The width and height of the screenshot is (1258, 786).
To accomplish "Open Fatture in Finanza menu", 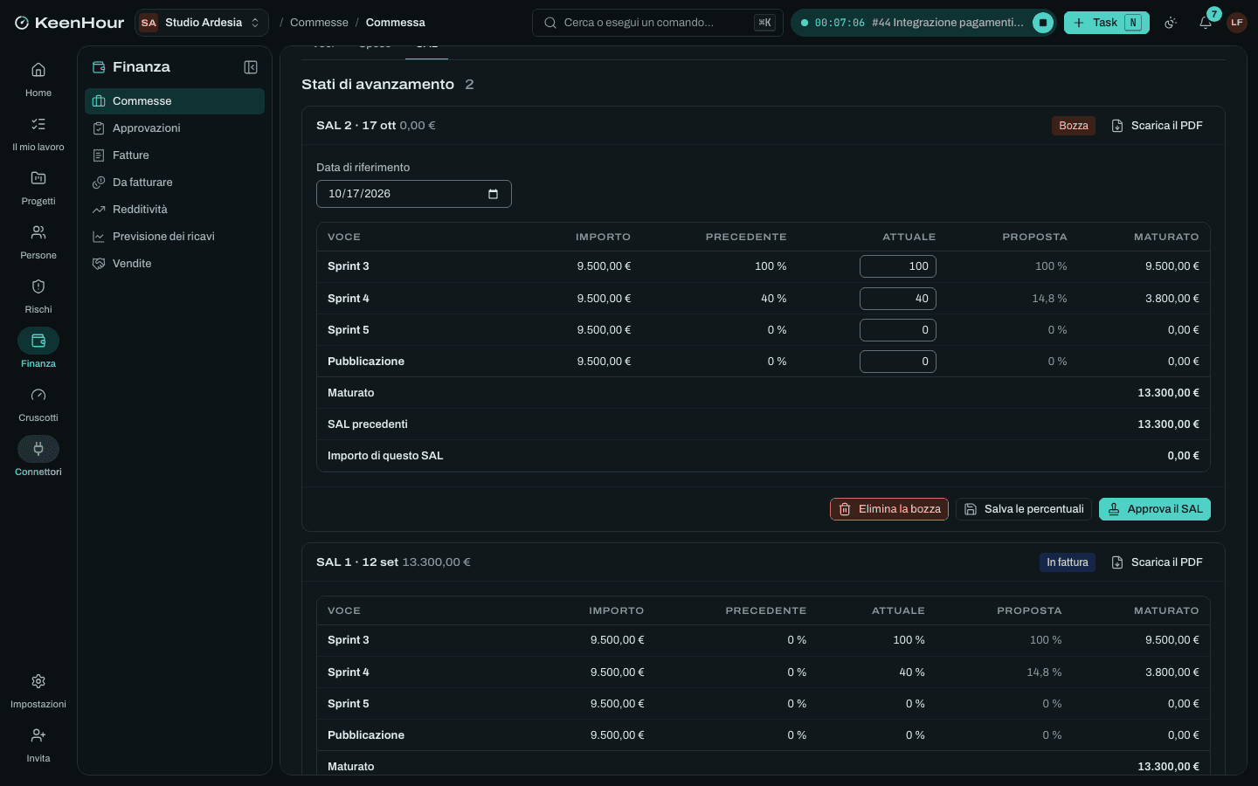I will tap(175, 155).
